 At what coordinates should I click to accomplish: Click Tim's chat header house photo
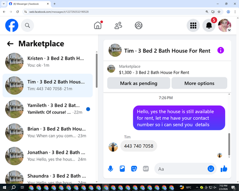pyautogui.click(x=115, y=50)
